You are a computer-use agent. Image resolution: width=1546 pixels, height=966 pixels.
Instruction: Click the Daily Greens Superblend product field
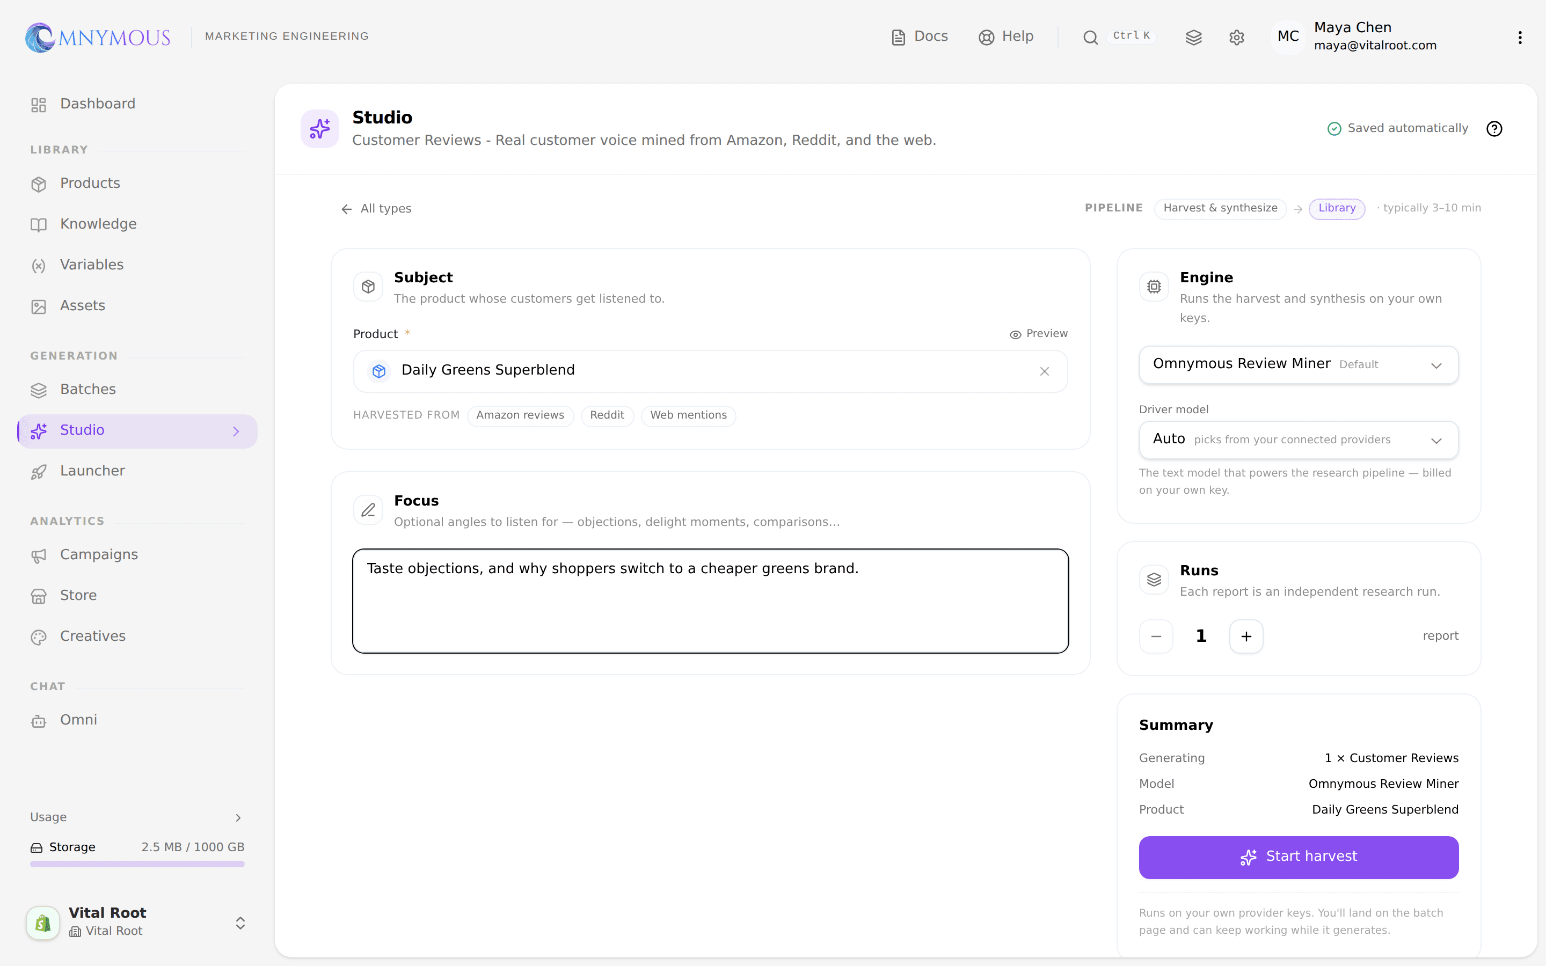point(710,371)
